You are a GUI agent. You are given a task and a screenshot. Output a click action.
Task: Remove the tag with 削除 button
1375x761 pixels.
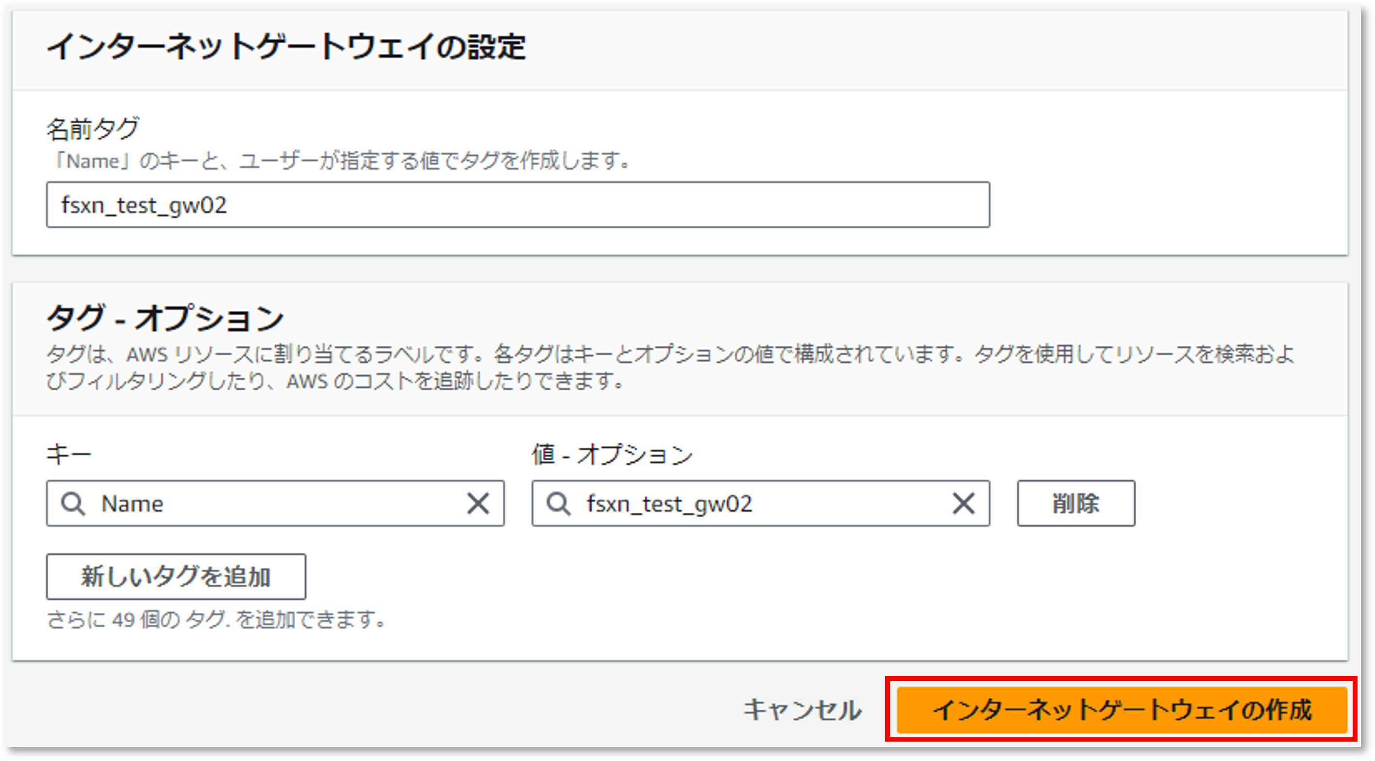(1076, 503)
